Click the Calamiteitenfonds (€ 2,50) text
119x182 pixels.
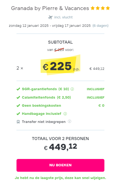46,97
